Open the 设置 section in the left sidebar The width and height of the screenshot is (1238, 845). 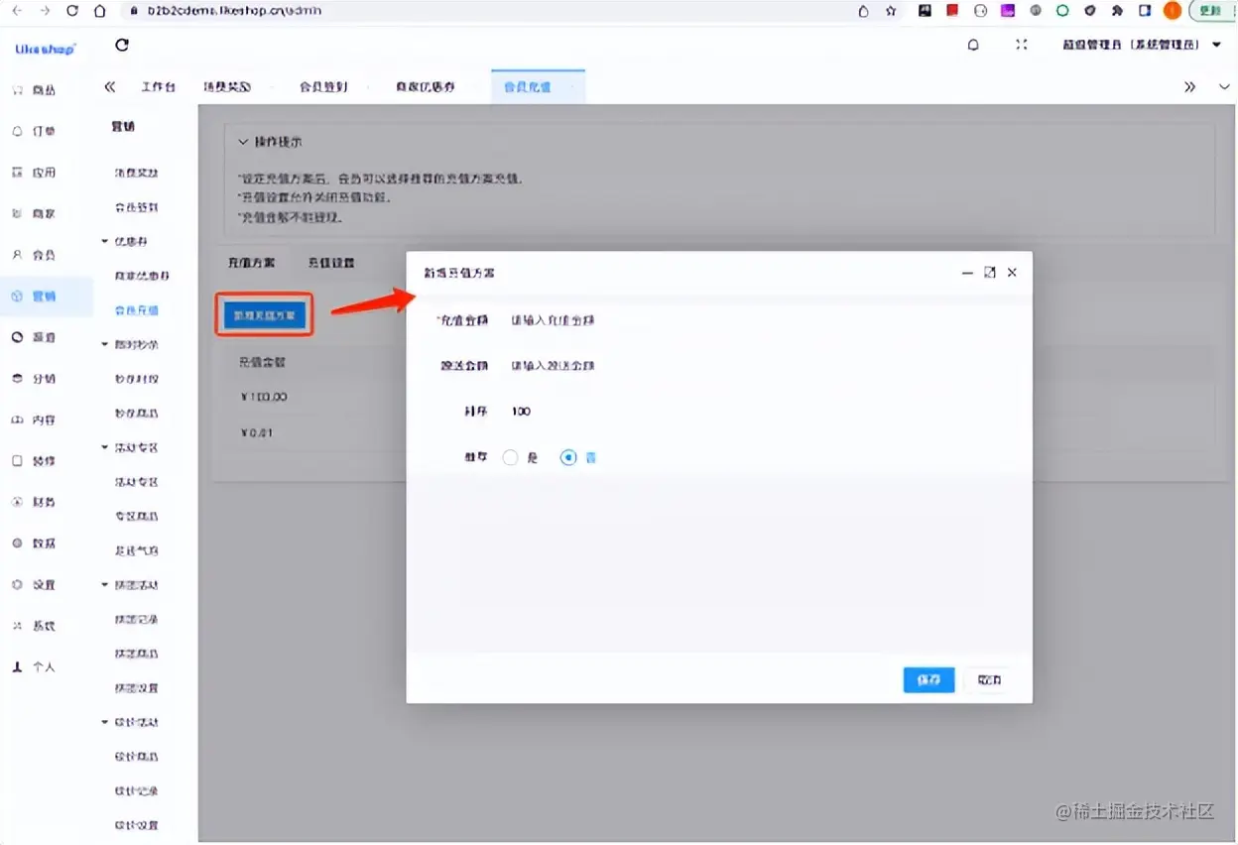tap(35, 584)
